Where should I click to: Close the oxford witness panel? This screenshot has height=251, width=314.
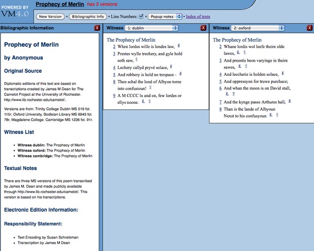click(x=309, y=28)
